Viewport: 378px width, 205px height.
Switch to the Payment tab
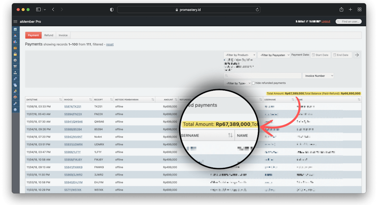click(33, 35)
